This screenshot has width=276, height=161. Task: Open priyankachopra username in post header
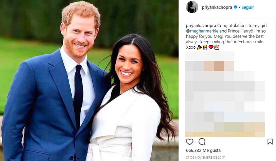pos(217,7)
